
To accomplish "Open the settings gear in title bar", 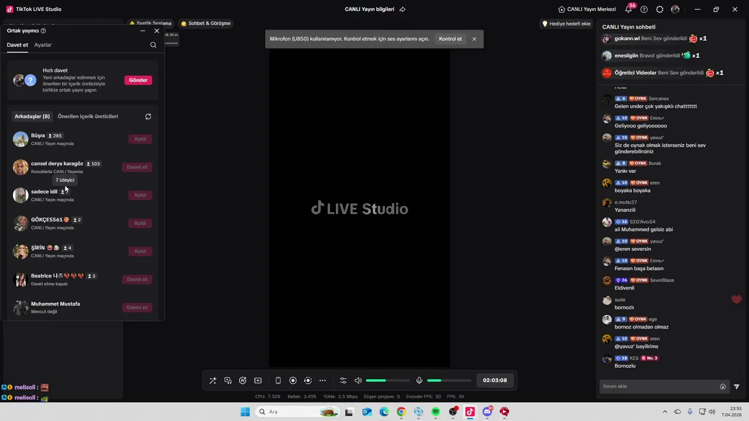I will (660, 9).
